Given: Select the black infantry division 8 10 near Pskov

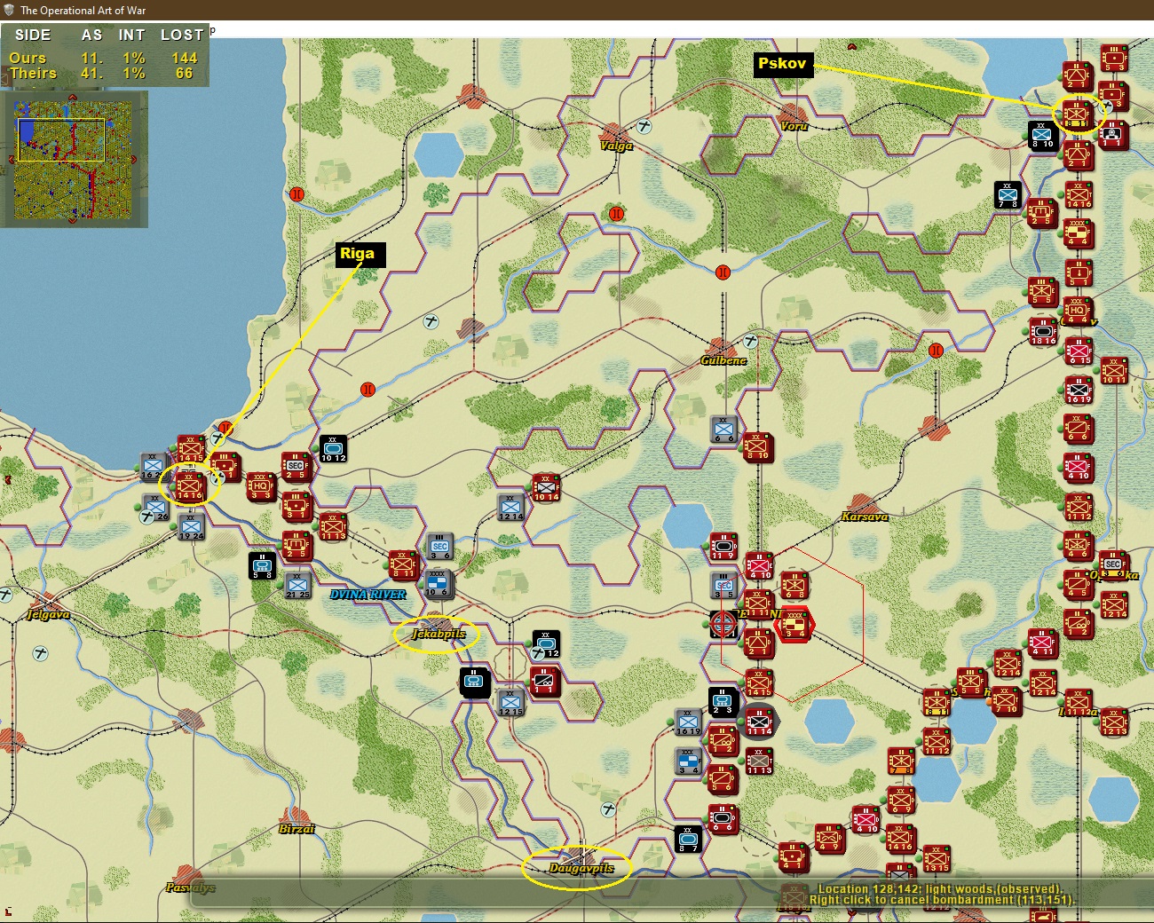Looking at the screenshot, I should 1042,135.
